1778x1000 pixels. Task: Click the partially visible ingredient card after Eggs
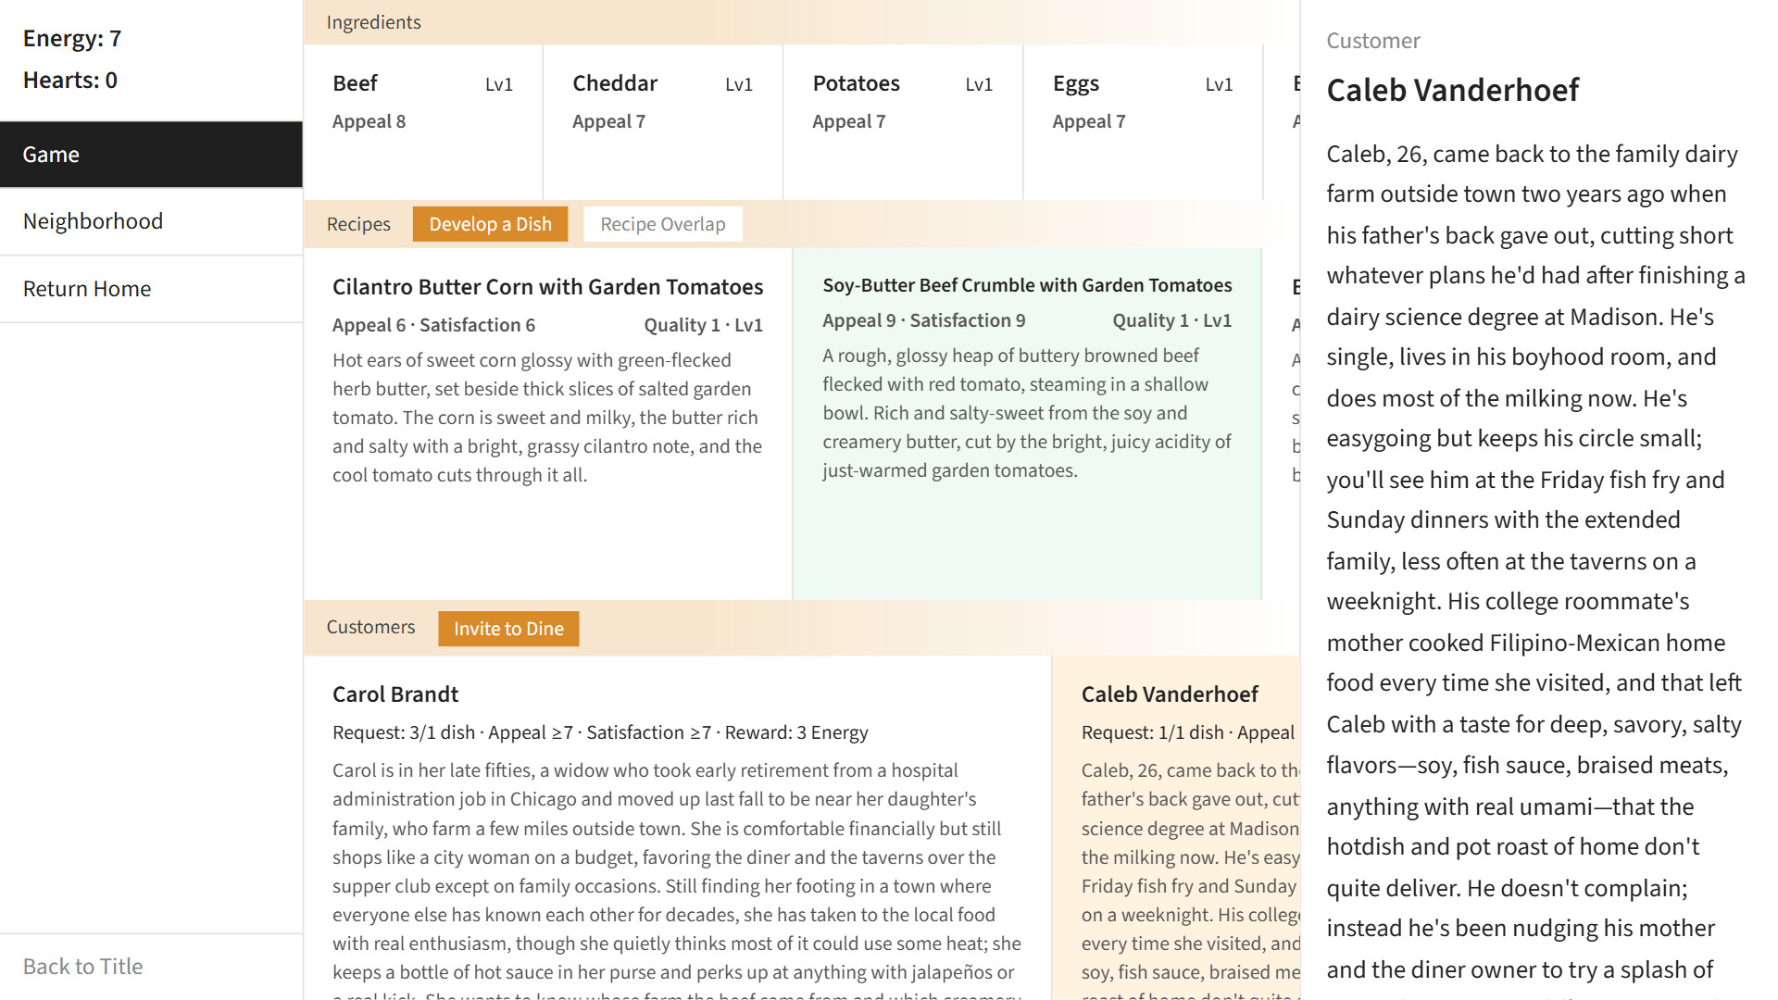point(1283,122)
